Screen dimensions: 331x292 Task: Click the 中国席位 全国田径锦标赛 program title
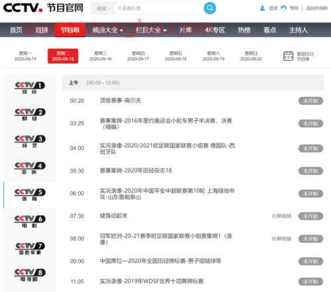point(160,261)
